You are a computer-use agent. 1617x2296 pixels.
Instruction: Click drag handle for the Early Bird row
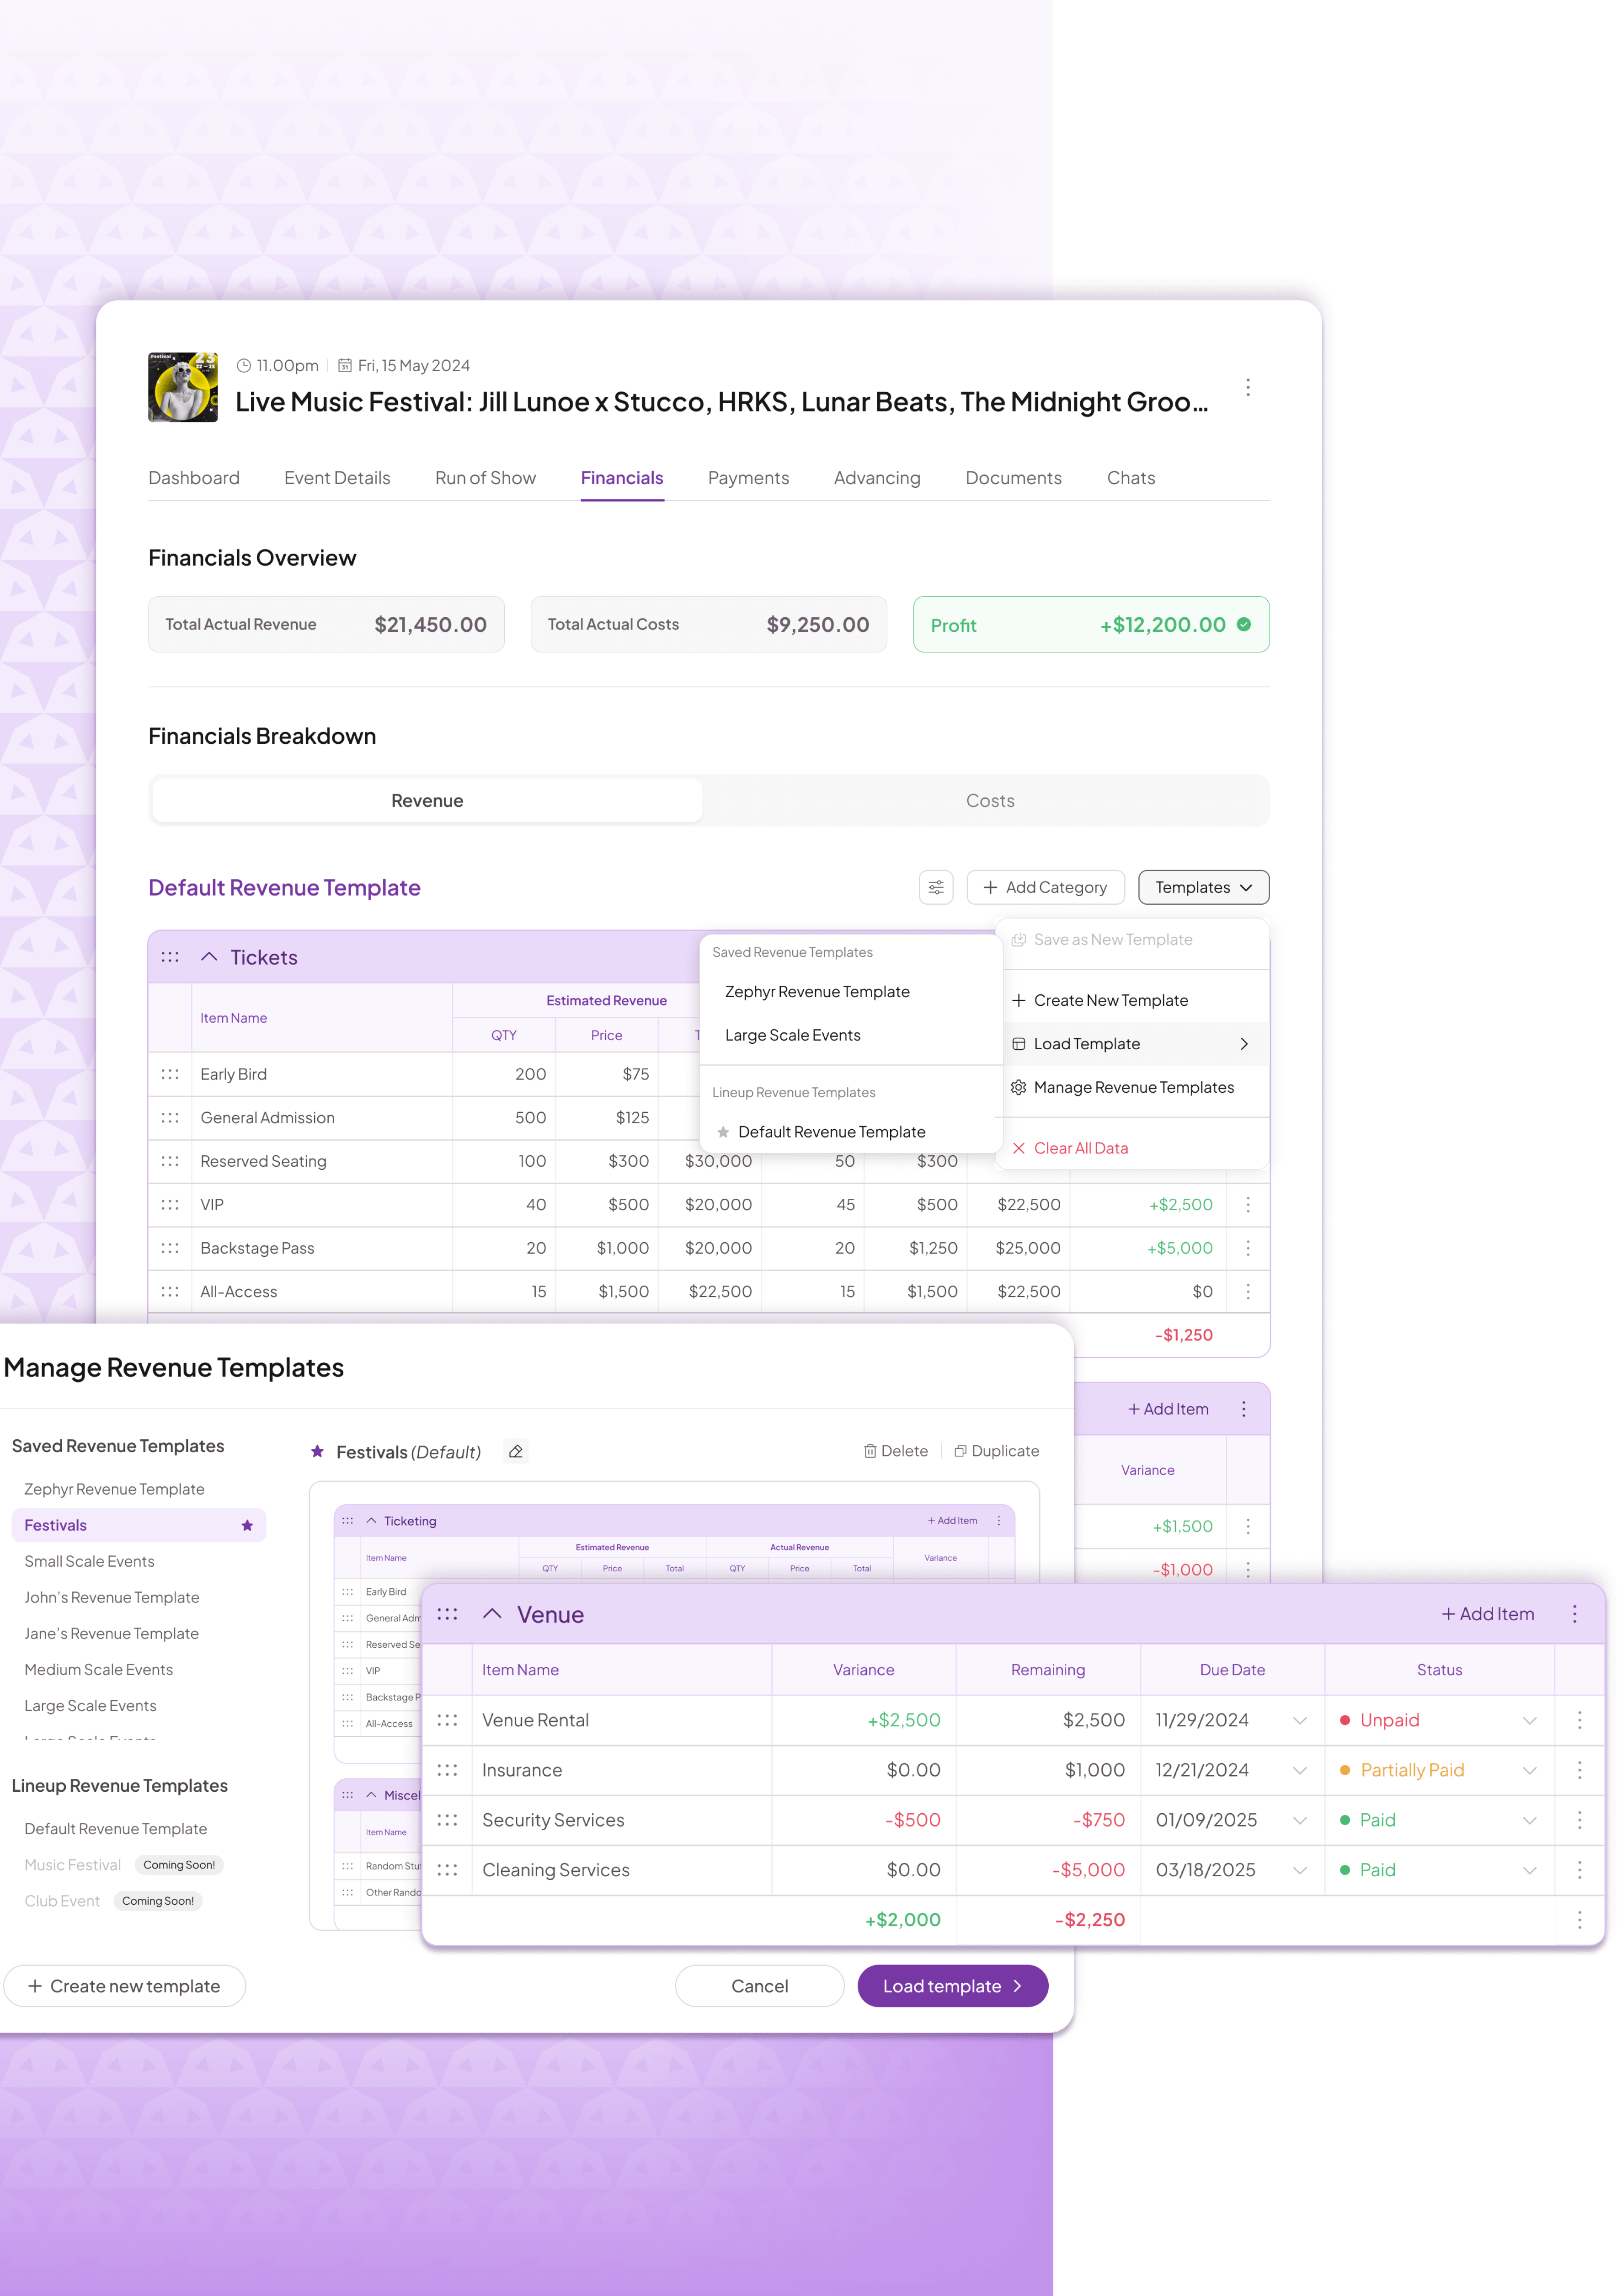coord(170,1074)
